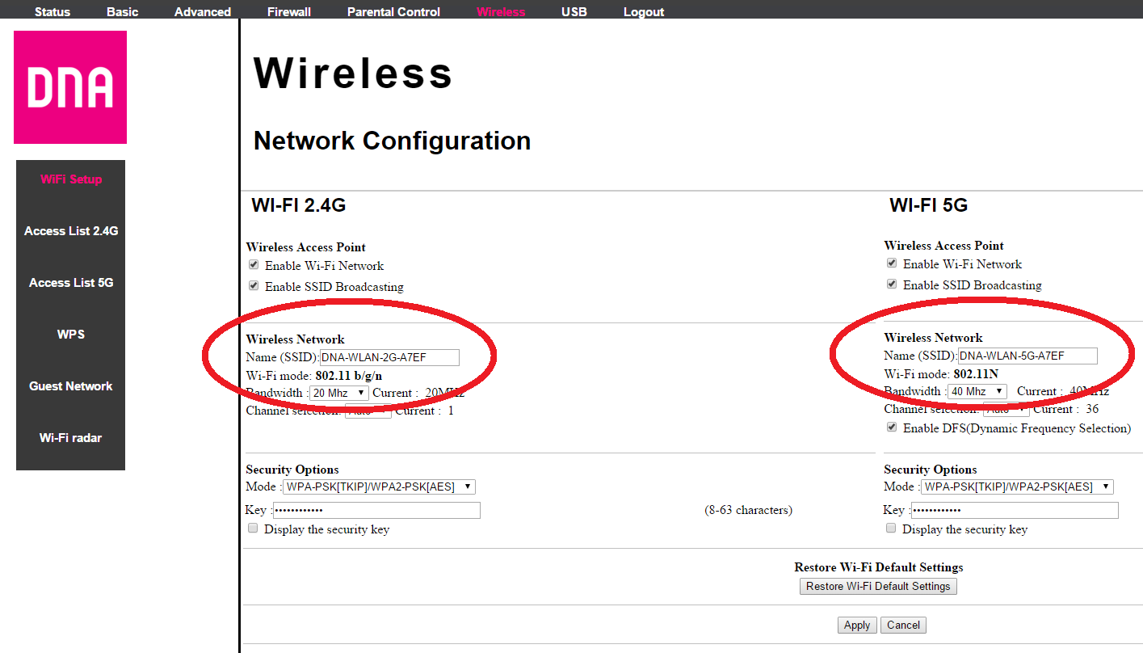Click the 5G security Key field

(1015, 510)
